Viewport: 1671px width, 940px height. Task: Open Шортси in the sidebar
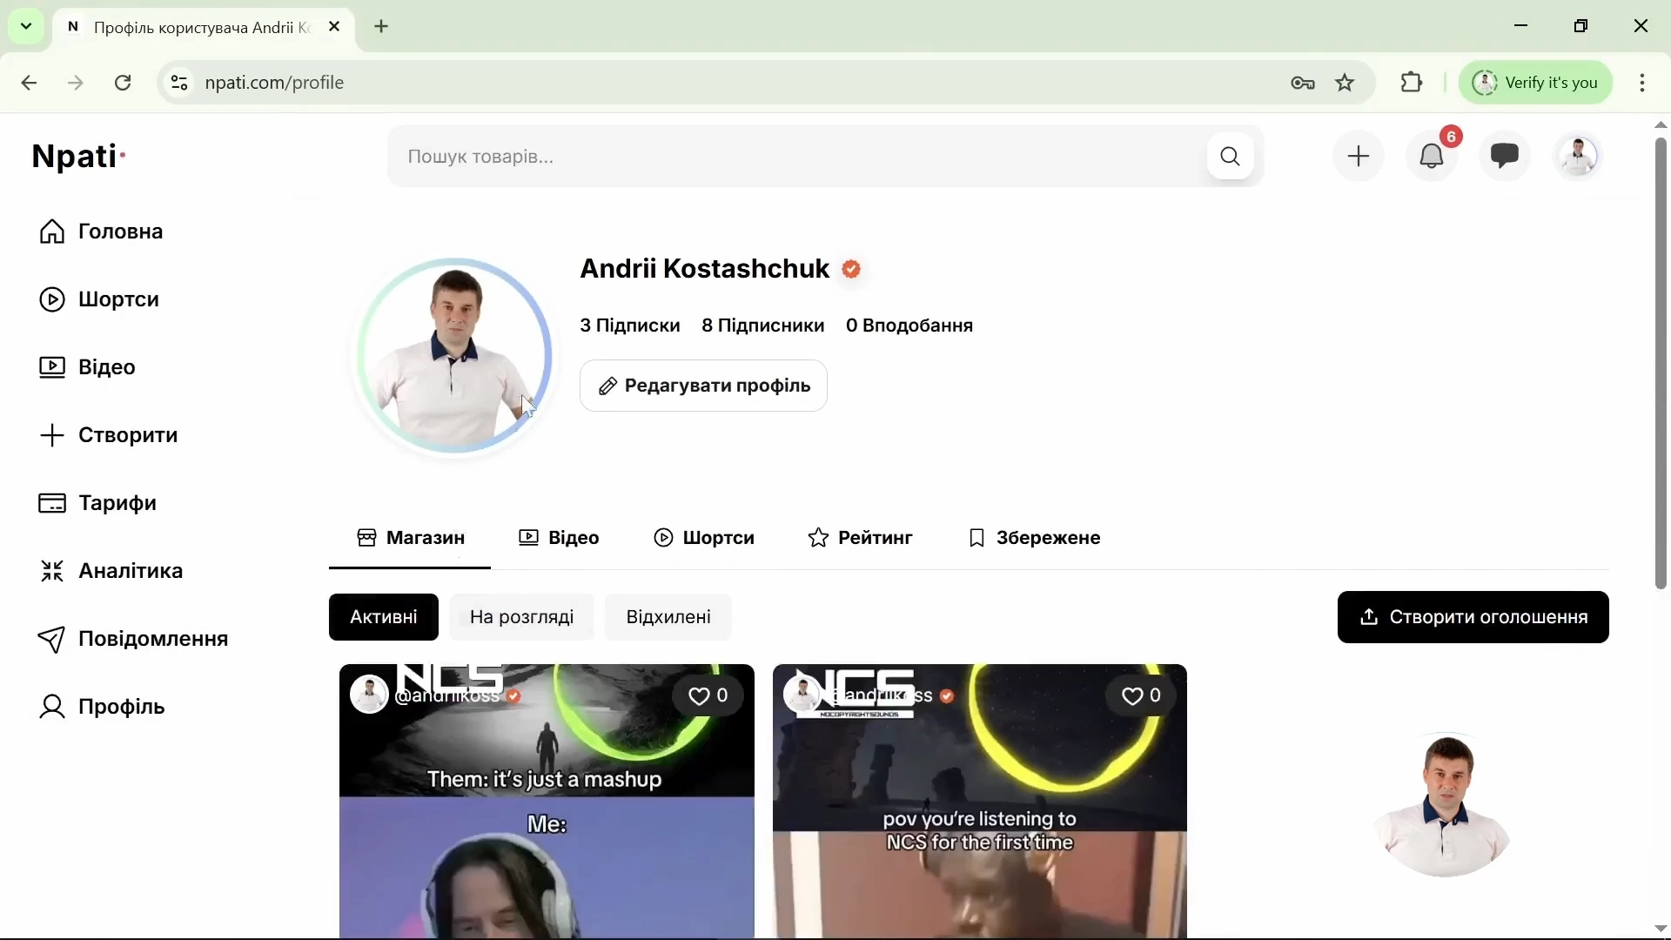click(99, 300)
